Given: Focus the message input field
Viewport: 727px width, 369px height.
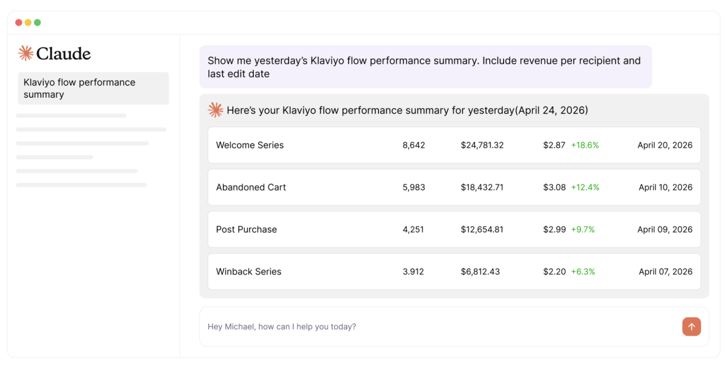Looking at the screenshot, I should point(454,327).
